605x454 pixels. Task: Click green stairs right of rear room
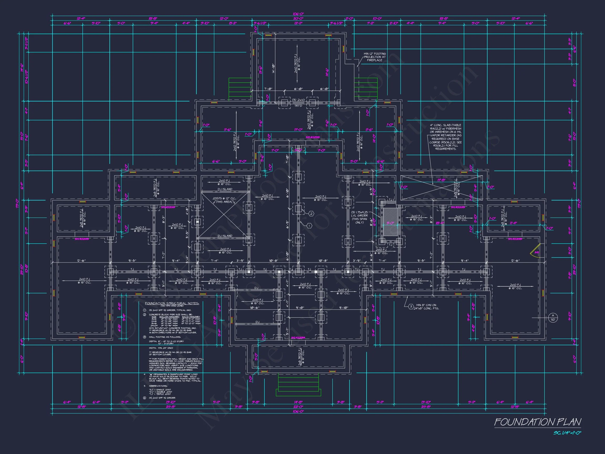point(366,89)
